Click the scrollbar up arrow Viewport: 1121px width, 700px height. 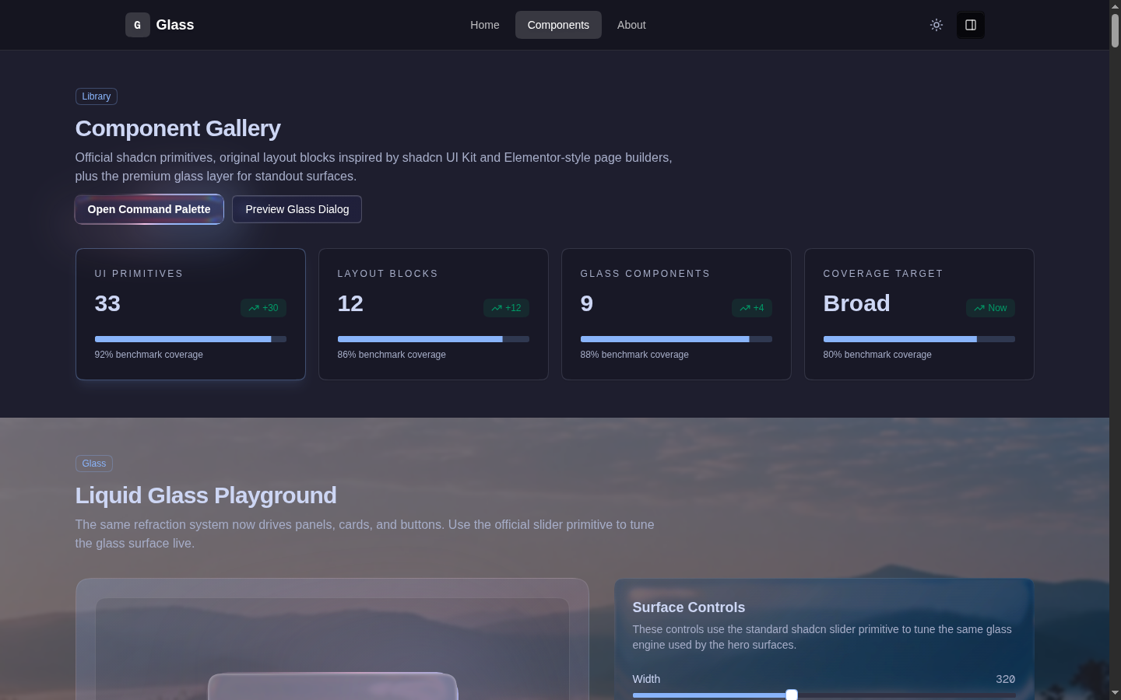click(x=1115, y=5)
